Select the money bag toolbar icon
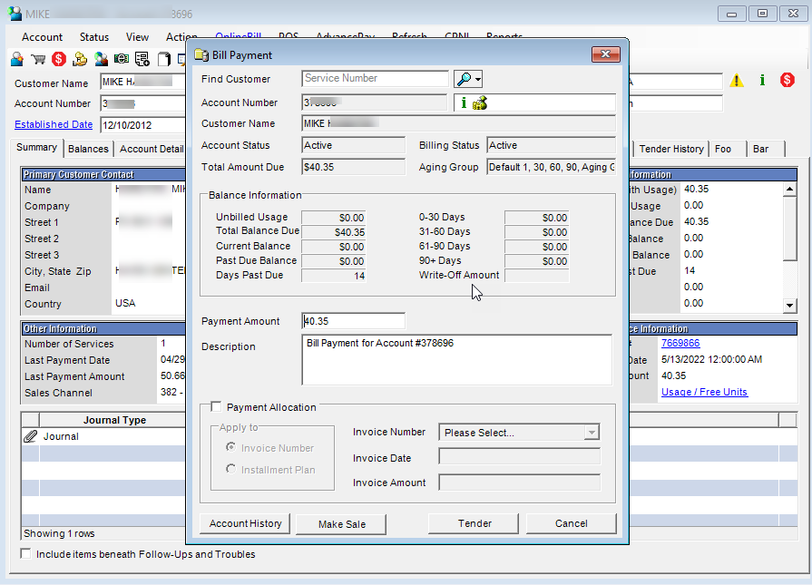812x585 pixels. [80, 57]
